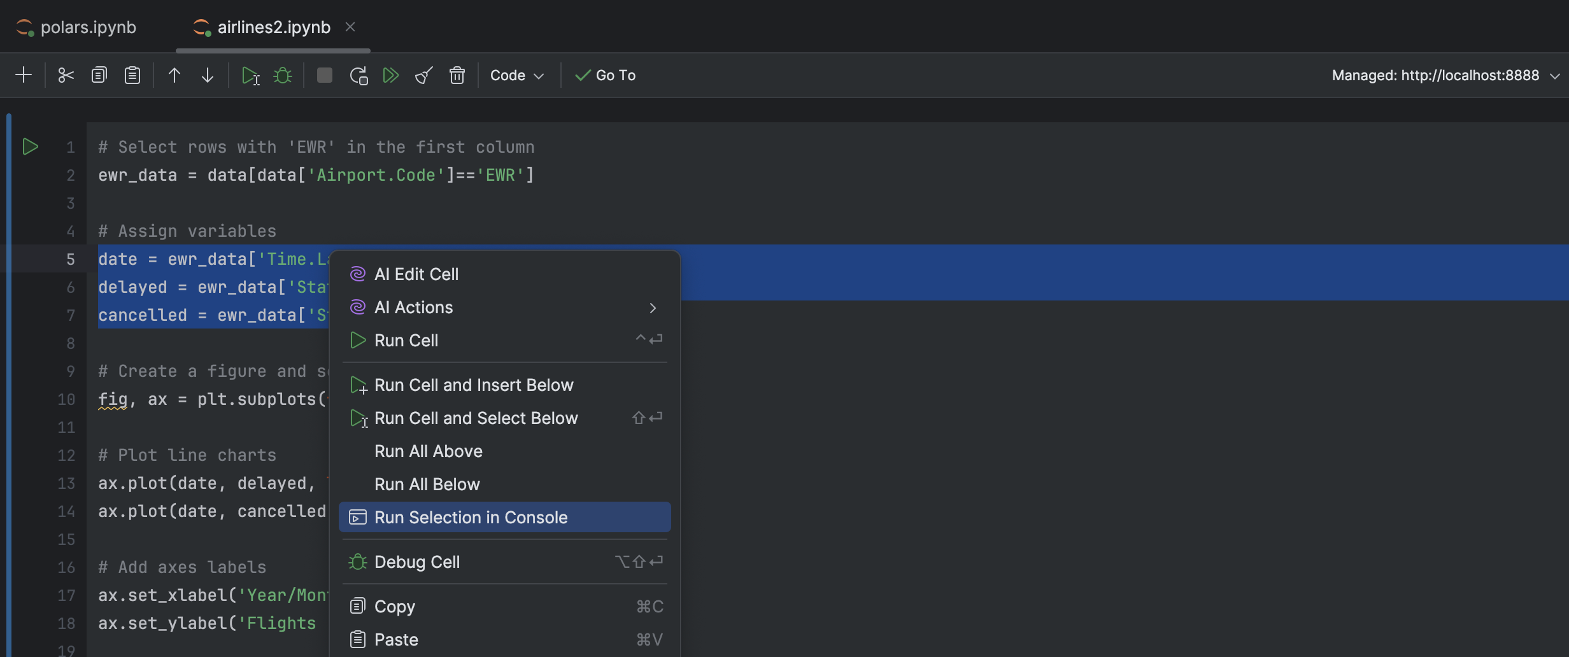Choose Run All Above from context menu

(x=428, y=451)
